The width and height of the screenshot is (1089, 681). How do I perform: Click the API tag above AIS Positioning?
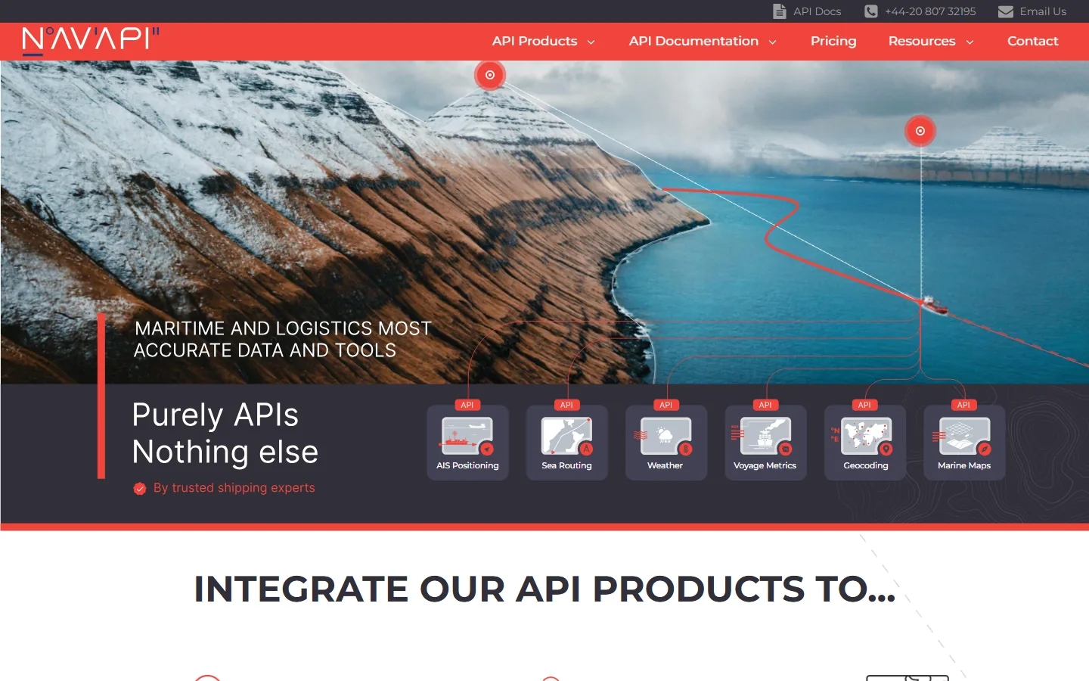tap(467, 405)
